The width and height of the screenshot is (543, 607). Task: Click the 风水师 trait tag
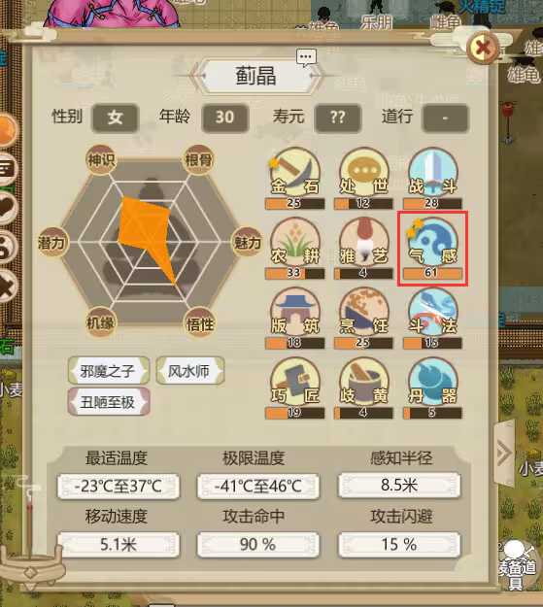tap(190, 371)
